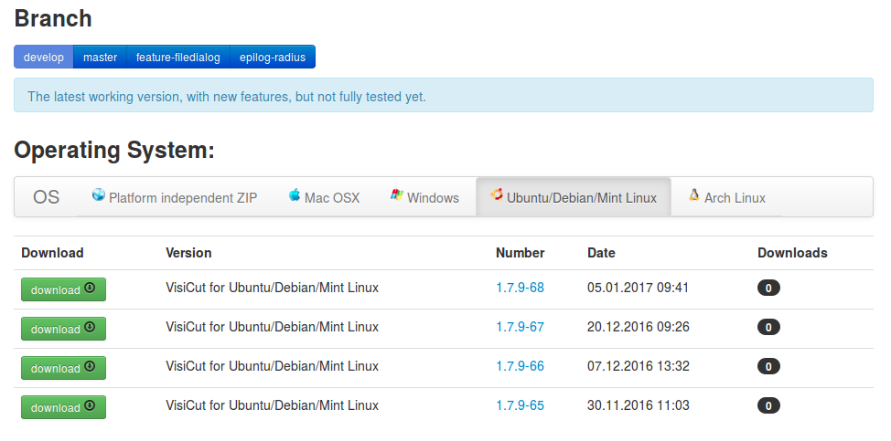Image resolution: width=891 pixels, height=441 pixels.
Task: Switch to Arch Linux tab
Action: pyautogui.click(x=726, y=197)
